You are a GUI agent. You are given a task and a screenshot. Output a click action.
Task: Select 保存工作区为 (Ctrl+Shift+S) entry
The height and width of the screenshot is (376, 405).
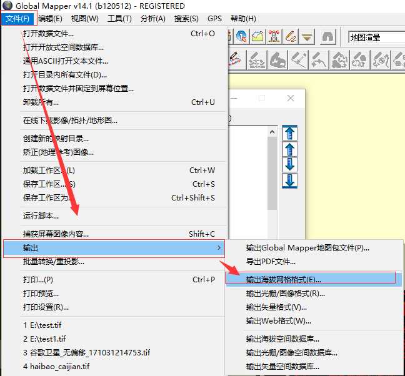pyautogui.click(x=115, y=197)
